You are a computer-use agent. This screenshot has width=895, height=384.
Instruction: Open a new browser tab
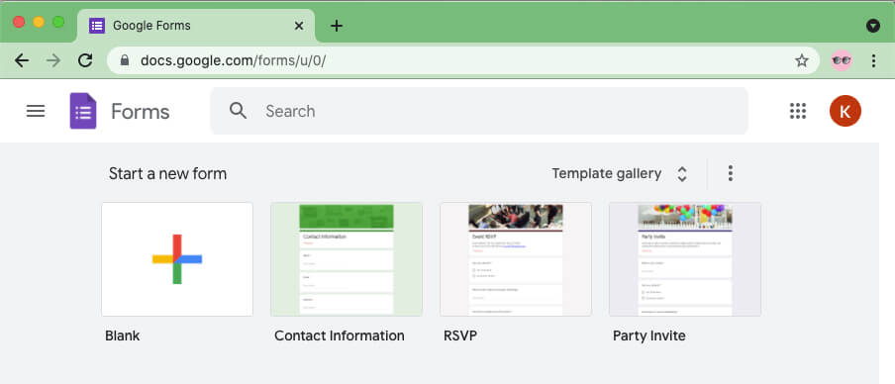click(x=337, y=26)
